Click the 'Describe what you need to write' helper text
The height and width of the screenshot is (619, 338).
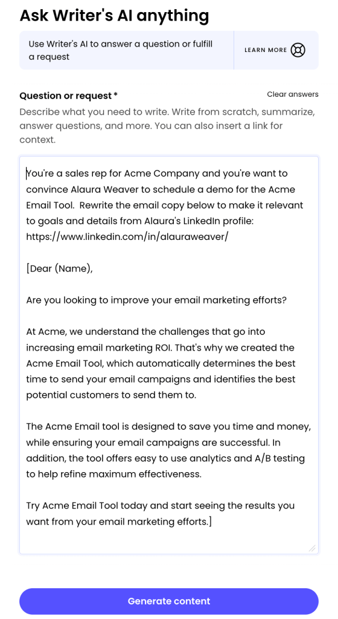[x=167, y=126]
